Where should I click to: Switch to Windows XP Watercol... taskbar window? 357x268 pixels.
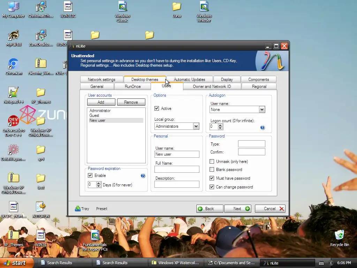[x=176, y=263]
